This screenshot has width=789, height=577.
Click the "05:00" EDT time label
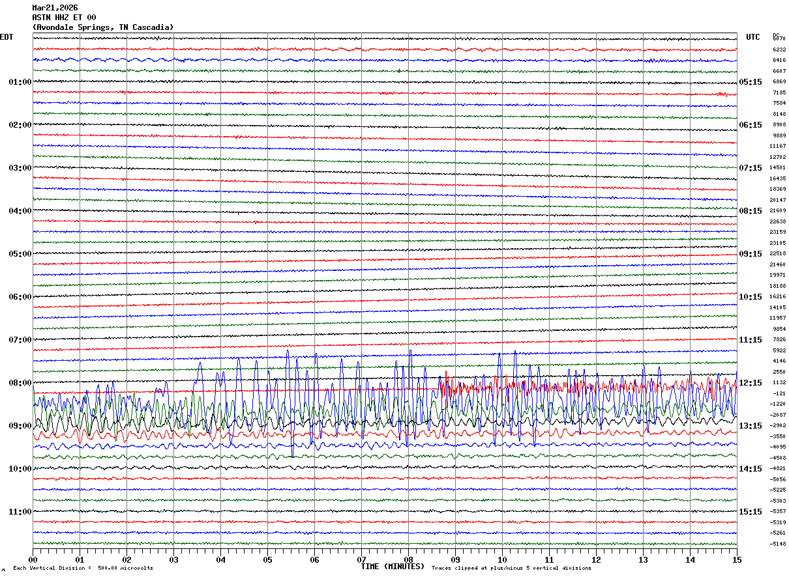coord(20,254)
